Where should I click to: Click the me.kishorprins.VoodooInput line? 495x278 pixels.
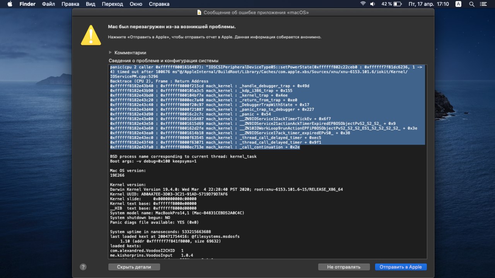click(x=152, y=255)
